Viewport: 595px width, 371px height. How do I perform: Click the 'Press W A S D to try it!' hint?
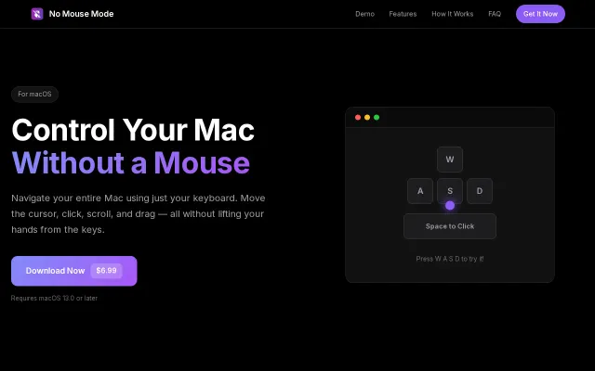(450, 259)
